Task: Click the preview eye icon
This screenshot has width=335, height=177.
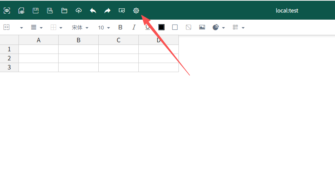Action: tap(7, 11)
